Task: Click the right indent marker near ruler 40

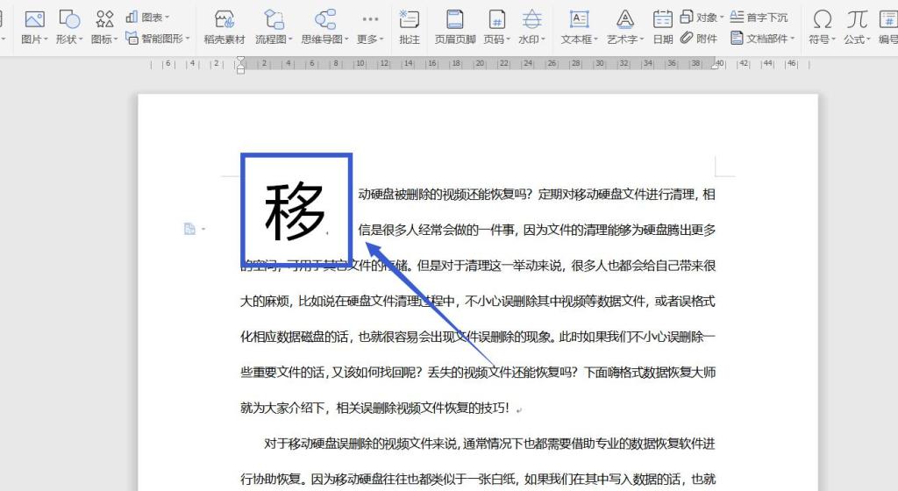Action: point(715,67)
